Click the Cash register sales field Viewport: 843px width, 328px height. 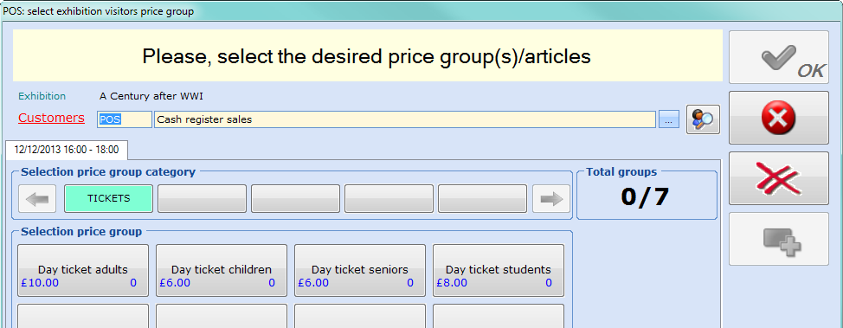click(405, 119)
